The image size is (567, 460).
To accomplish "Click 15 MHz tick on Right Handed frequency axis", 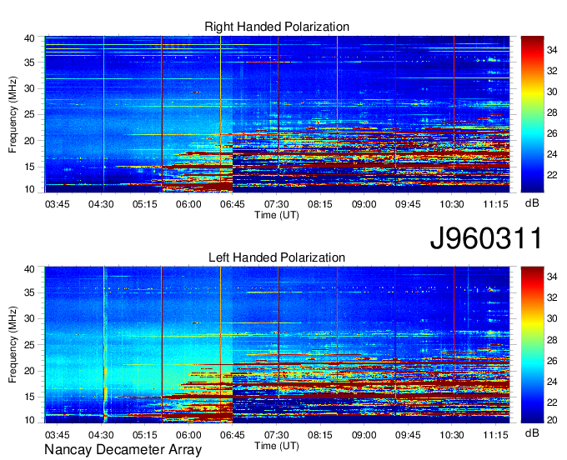I will (29, 167).
